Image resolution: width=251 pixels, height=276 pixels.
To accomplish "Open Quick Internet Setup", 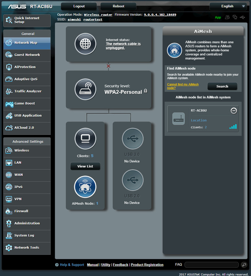I will (27, 20).
